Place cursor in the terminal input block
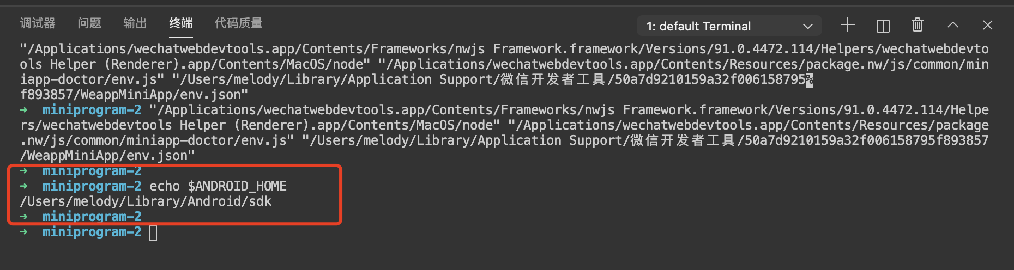The height and width of the screenshot is (270, 1014). pyautogui.click(x=153, y=232)
